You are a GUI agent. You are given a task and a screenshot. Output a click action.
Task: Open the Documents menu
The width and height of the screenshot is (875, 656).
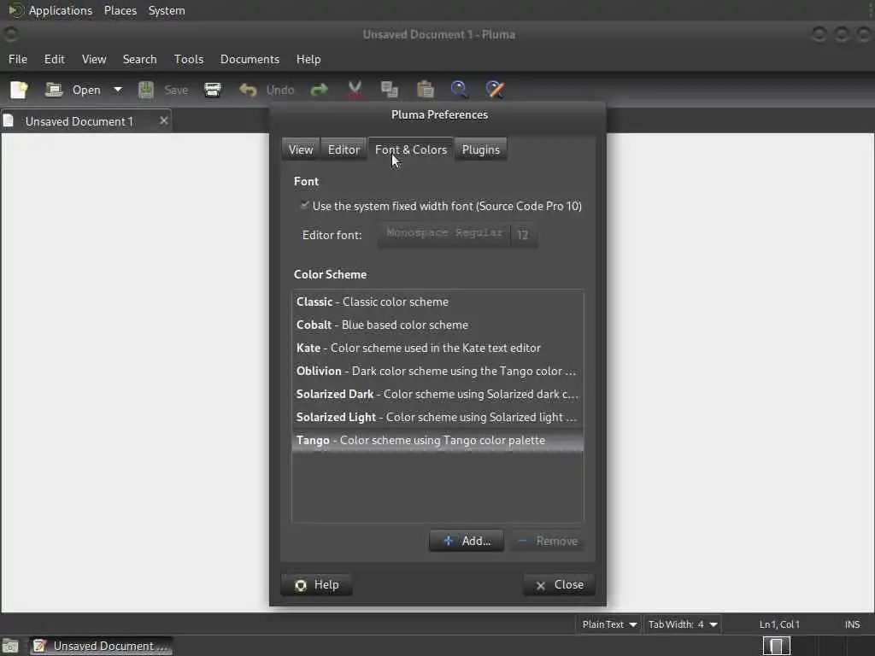point(250,59)
